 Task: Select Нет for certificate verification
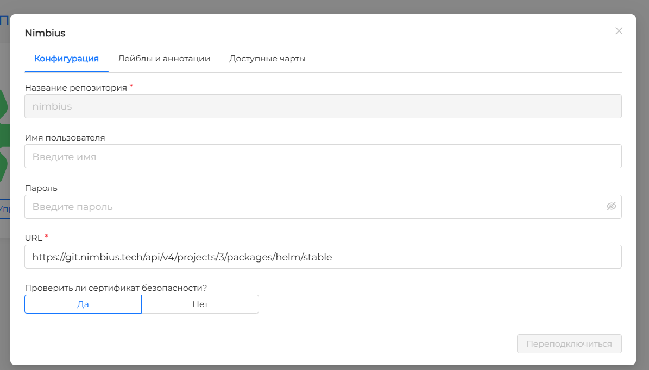(200, 304)
